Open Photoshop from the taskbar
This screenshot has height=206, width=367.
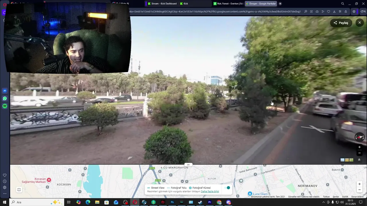point(172,202)
